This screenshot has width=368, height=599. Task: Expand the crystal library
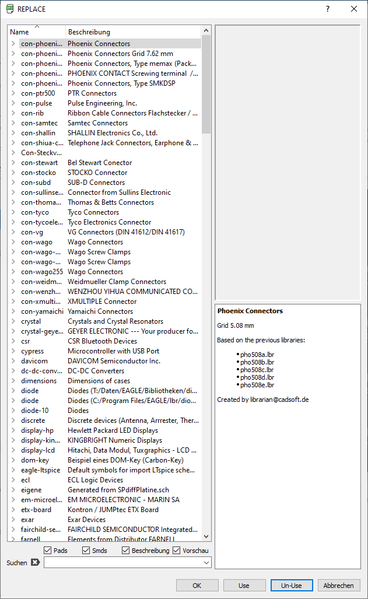[x=13, y=321]
